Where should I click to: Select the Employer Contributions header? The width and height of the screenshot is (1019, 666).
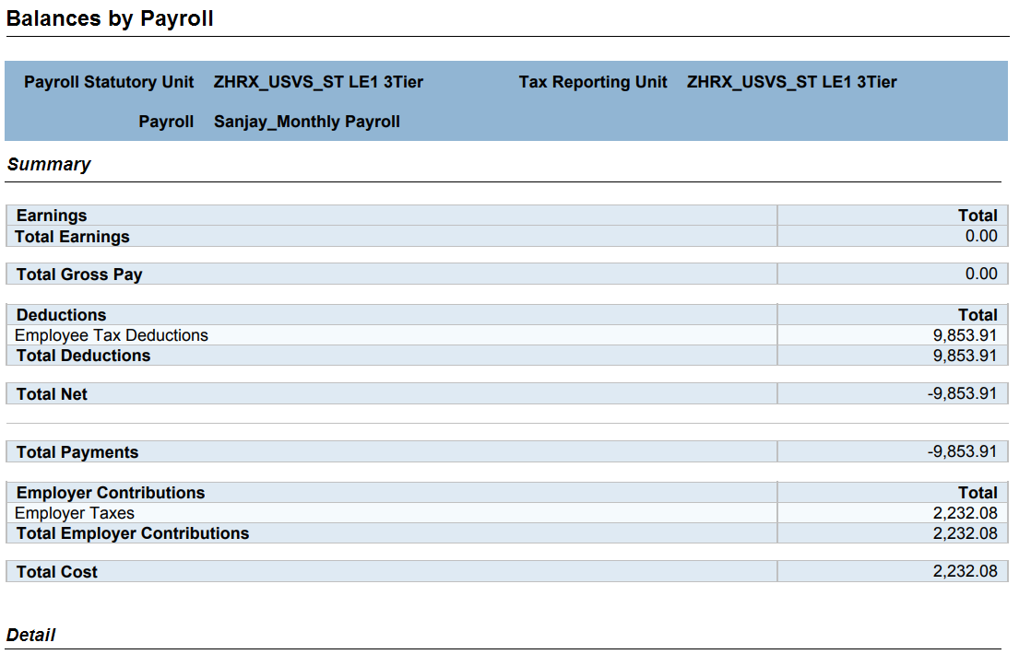tap(111, 493)
